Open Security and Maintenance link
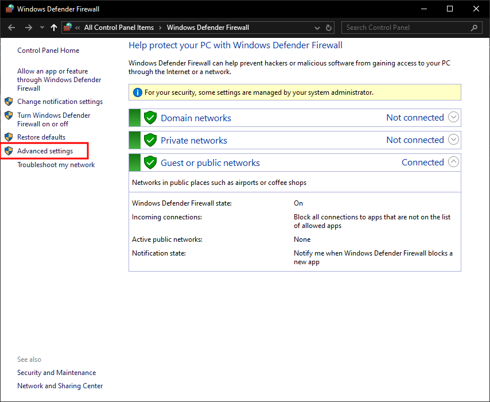The image size is (490, 402). tap(57, 373)
